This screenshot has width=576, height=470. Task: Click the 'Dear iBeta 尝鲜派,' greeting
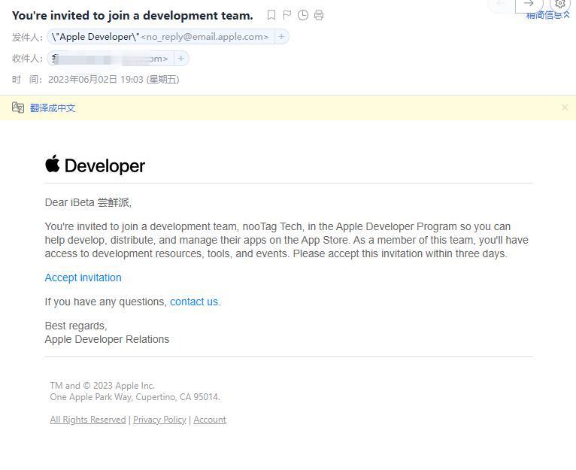[x=88, y=202]
